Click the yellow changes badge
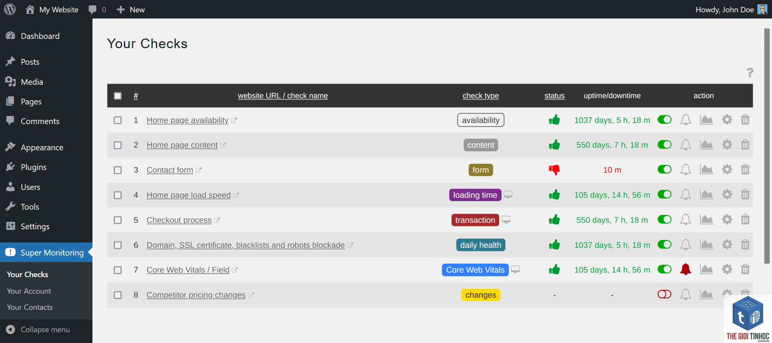This screenshot has width=772, height=343. 481,295
